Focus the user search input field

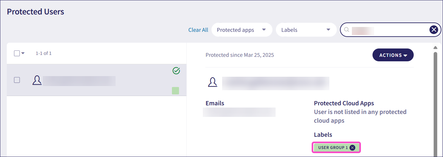[x=386, y=30]
